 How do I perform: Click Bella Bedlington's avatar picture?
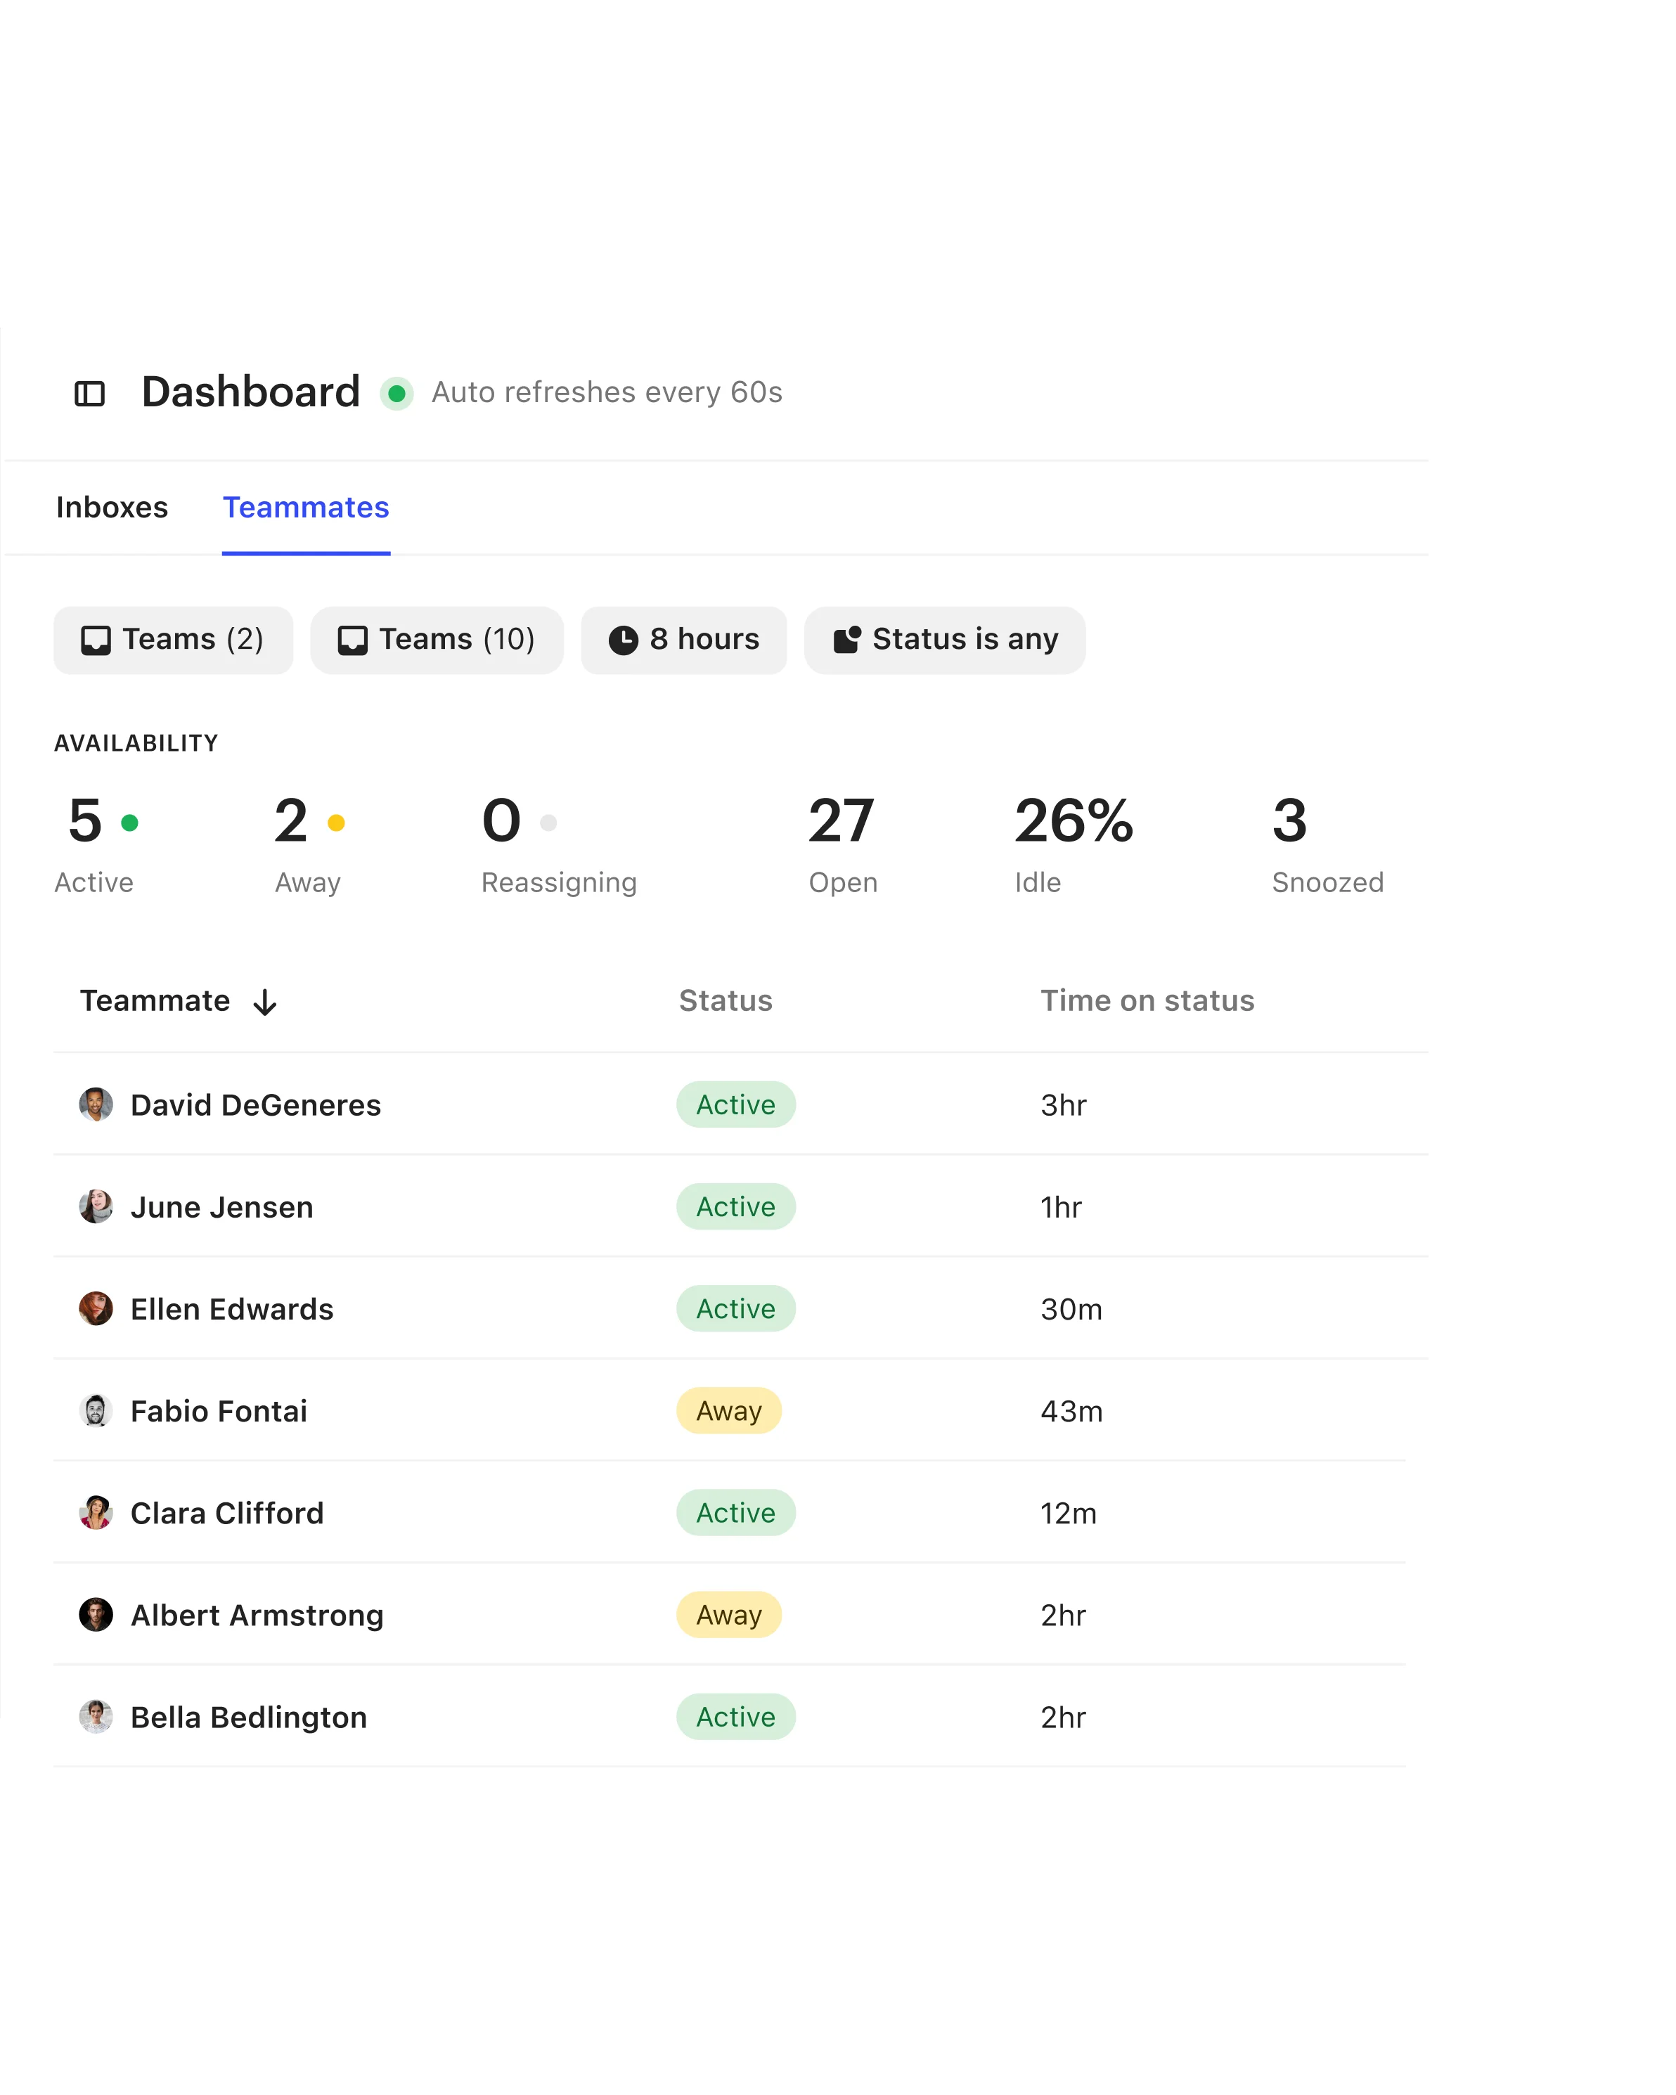point(97,1717)
